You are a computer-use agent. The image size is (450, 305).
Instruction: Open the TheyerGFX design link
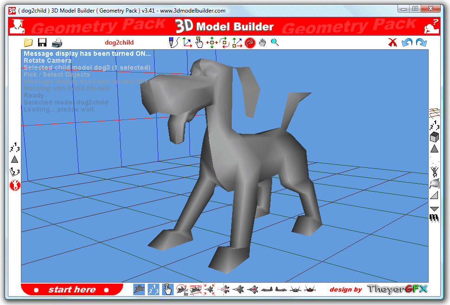397,289
